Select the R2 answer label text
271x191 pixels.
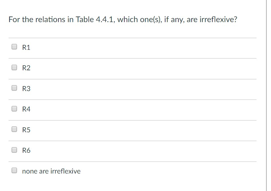click(26, 68)
